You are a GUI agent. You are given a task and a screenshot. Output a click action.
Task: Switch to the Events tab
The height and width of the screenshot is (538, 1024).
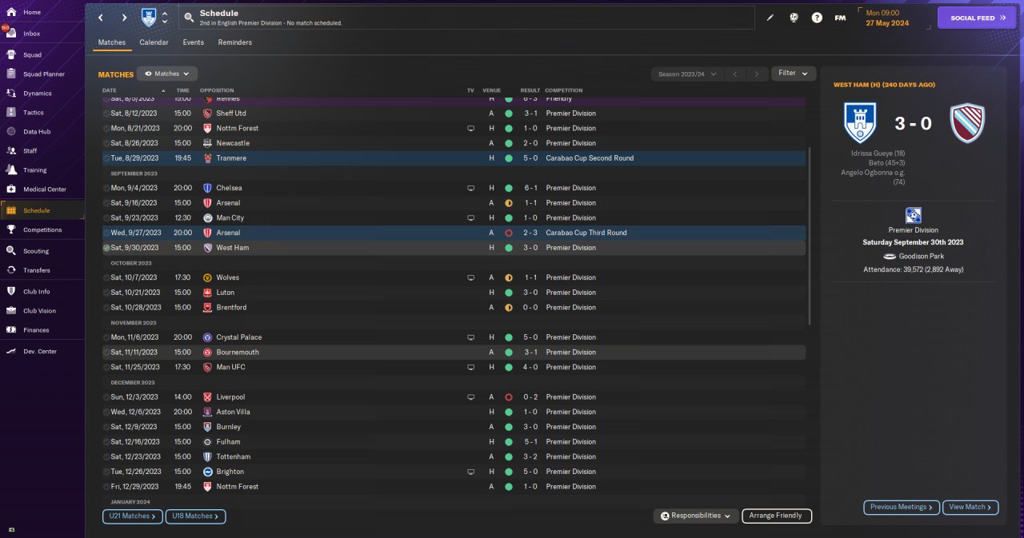pos(193,42)
